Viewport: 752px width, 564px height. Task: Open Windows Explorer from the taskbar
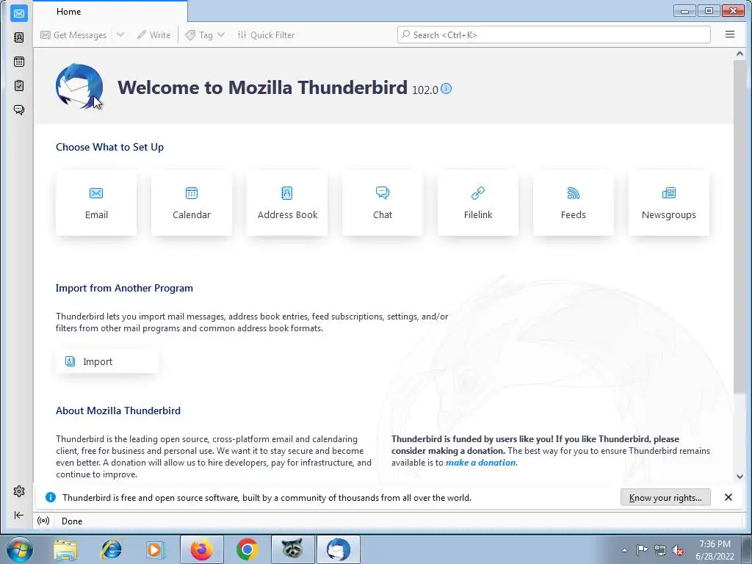65,549
